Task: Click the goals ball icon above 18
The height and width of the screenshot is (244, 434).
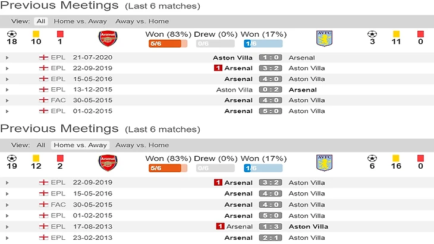Action: 11,34
